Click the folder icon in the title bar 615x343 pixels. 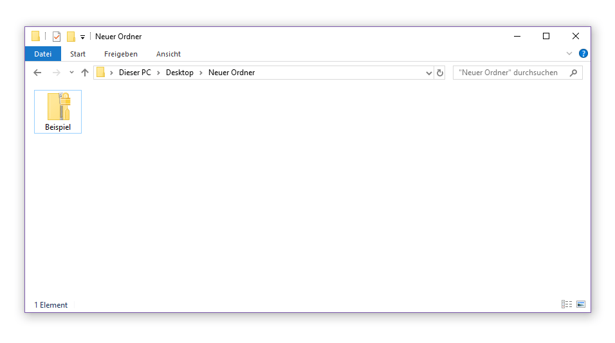coord(35,37)
